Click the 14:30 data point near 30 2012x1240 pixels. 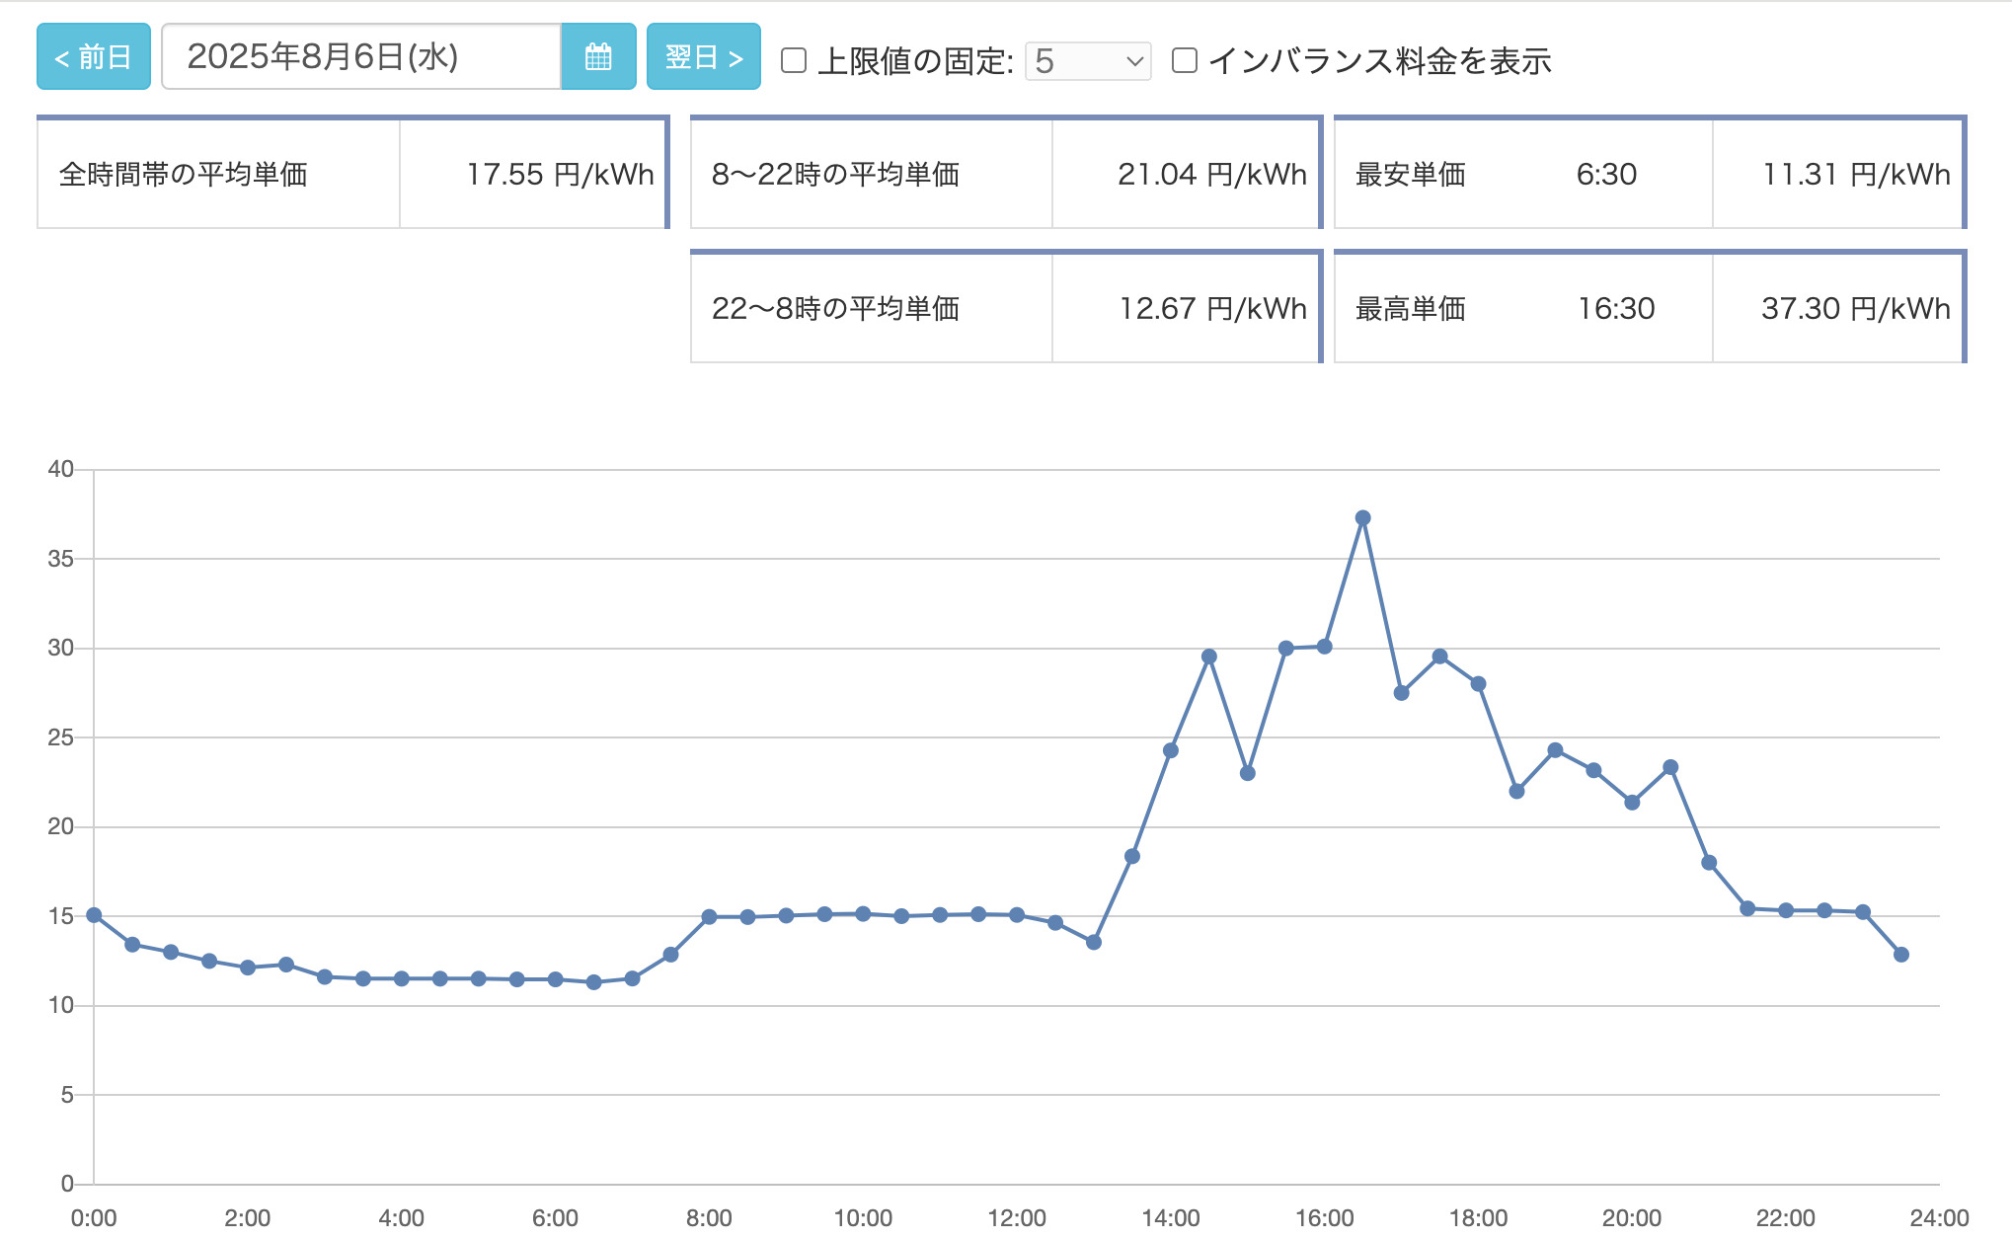1209,657
